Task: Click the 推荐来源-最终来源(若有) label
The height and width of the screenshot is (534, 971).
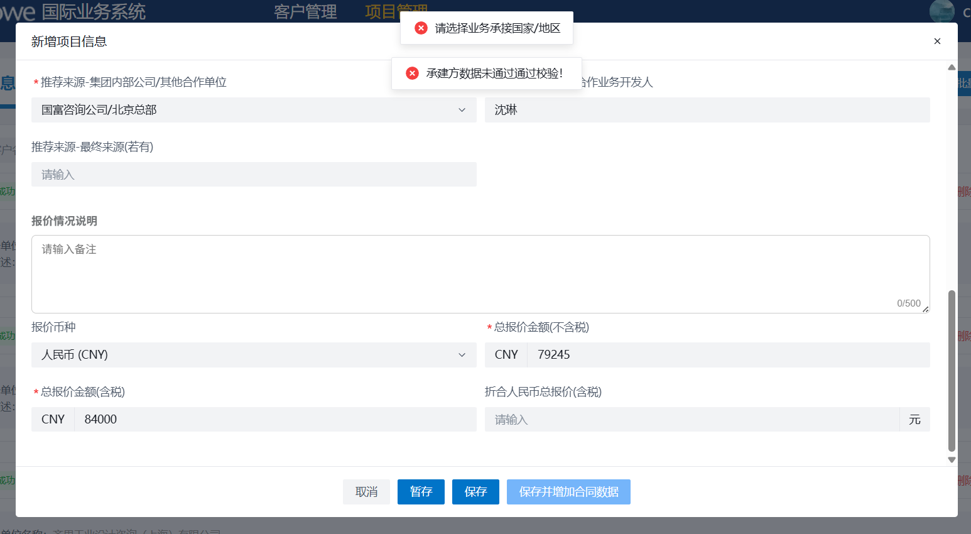Action: (x=92, y=147)
